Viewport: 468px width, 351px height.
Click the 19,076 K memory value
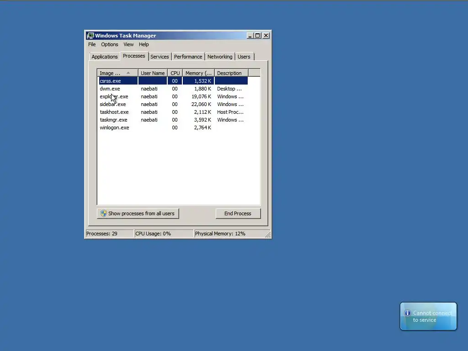(201, 96)
